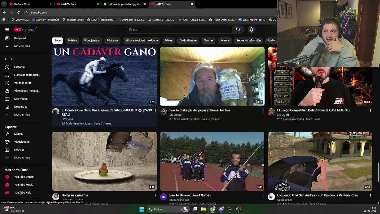380x214 pixels.
Task: Open Chrome tab search dropdown
Action: click(4, 4)
